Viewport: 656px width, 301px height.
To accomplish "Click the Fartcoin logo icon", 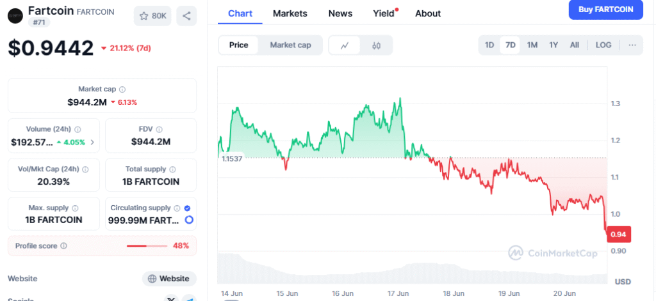I will pyautogui.click(x=15, y=16).
